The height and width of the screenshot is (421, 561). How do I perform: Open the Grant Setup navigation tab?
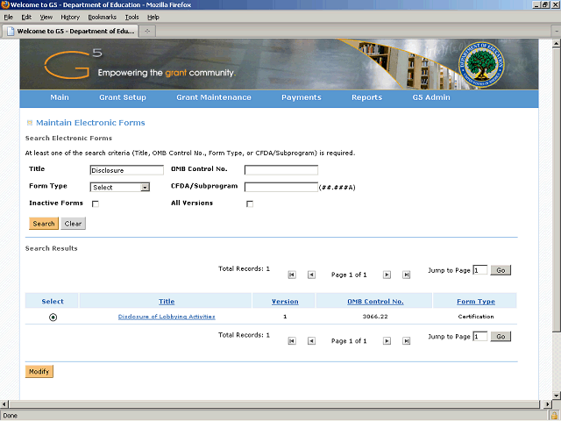pyautogui.click(x=123, y=97)
